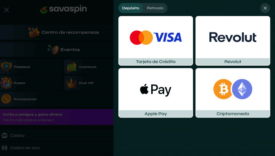
Task: Open the Ruleta wheel icon
Action: 6,83
